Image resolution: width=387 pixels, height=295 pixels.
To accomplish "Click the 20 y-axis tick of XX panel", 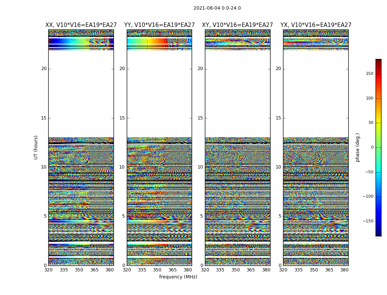I will [x=44, y=69].
